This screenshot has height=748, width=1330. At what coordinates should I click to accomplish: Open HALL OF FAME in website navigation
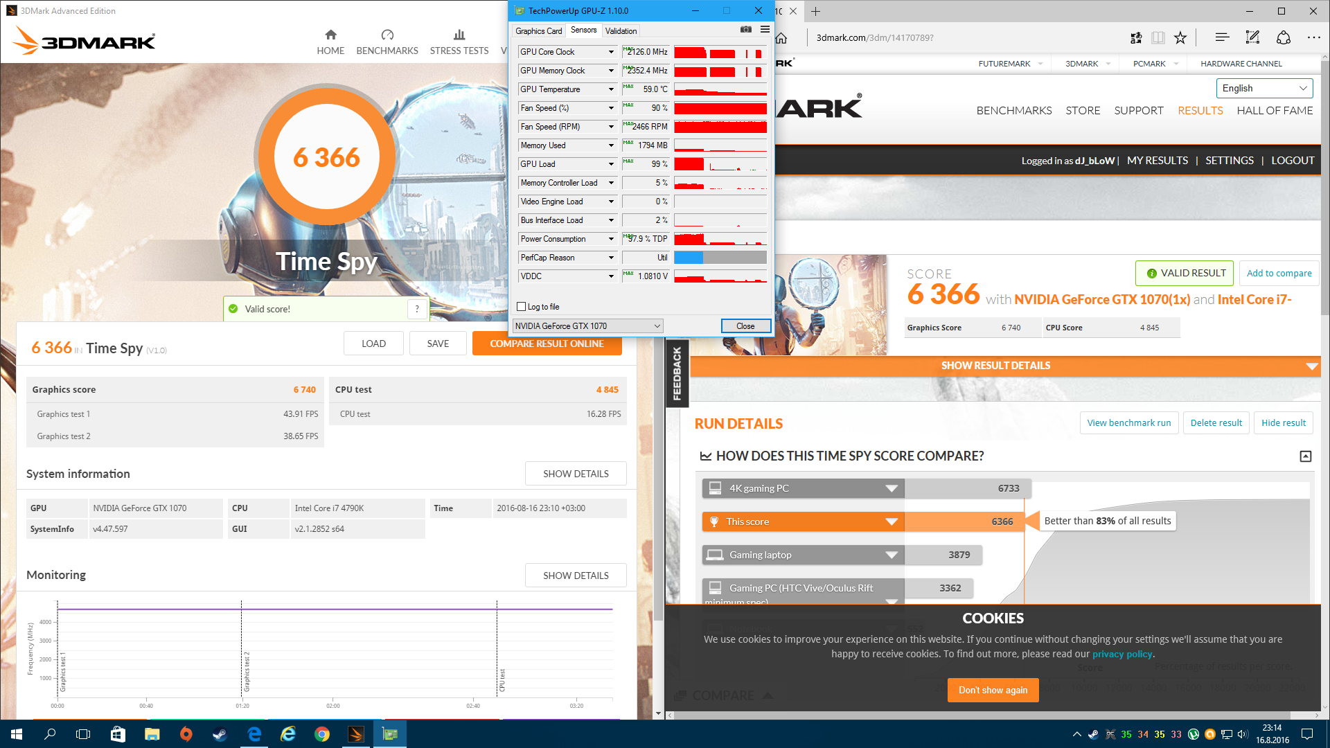coord(1275,110)
